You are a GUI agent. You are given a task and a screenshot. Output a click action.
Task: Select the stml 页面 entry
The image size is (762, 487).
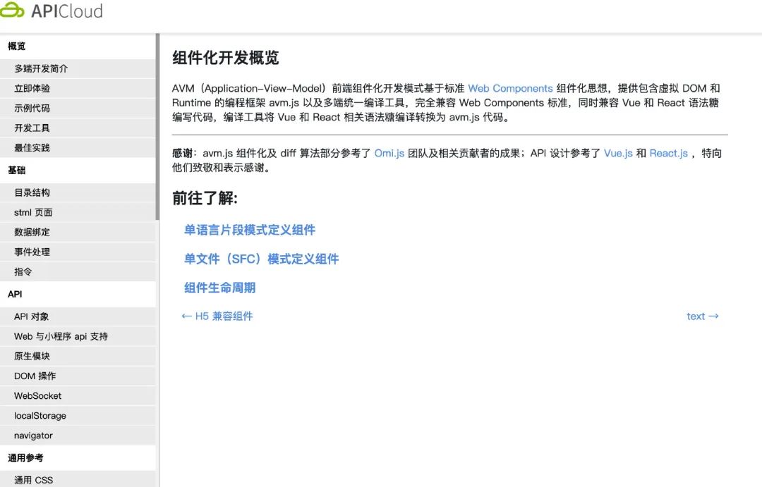tap(32, 212)
